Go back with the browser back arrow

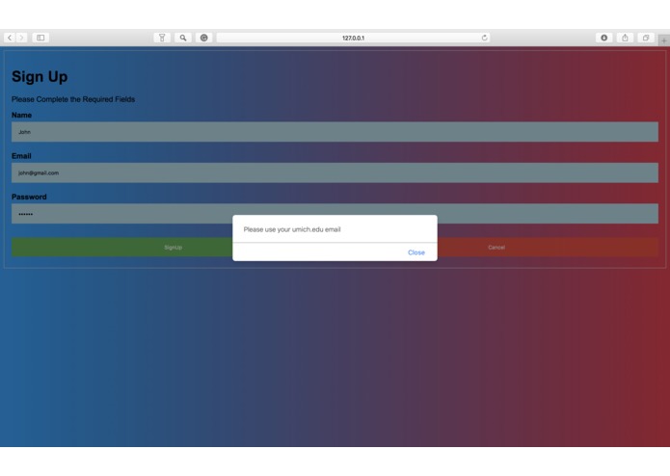point(10,38)
